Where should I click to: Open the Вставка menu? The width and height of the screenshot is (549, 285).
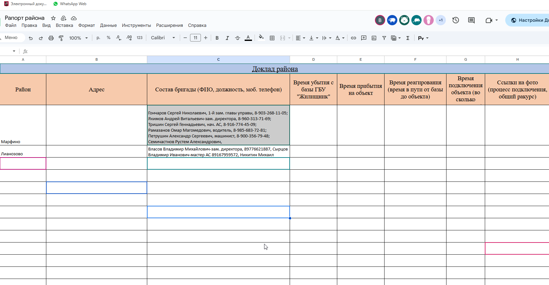(x=64, y=25)
